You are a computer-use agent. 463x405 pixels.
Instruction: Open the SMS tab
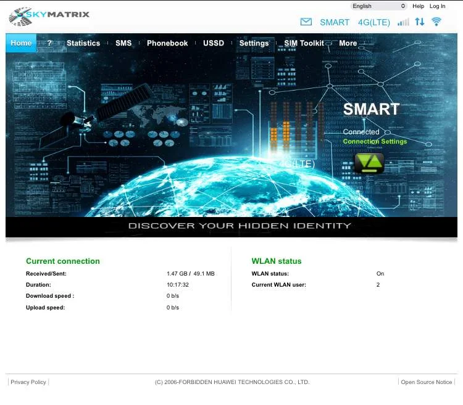point(123,43)
